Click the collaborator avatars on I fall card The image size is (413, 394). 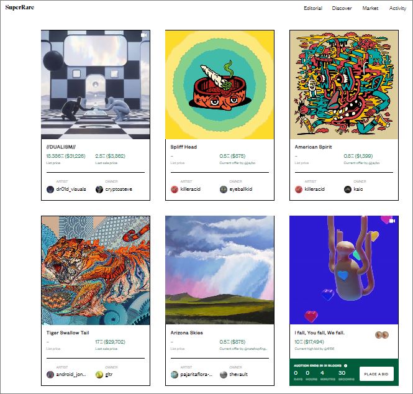[382, 335]
